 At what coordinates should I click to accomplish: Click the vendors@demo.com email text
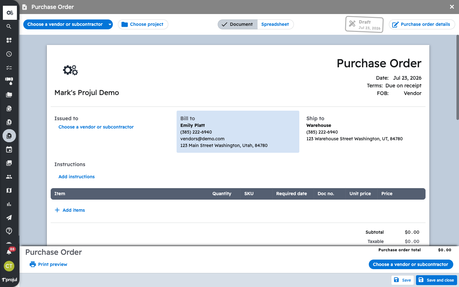202,139
